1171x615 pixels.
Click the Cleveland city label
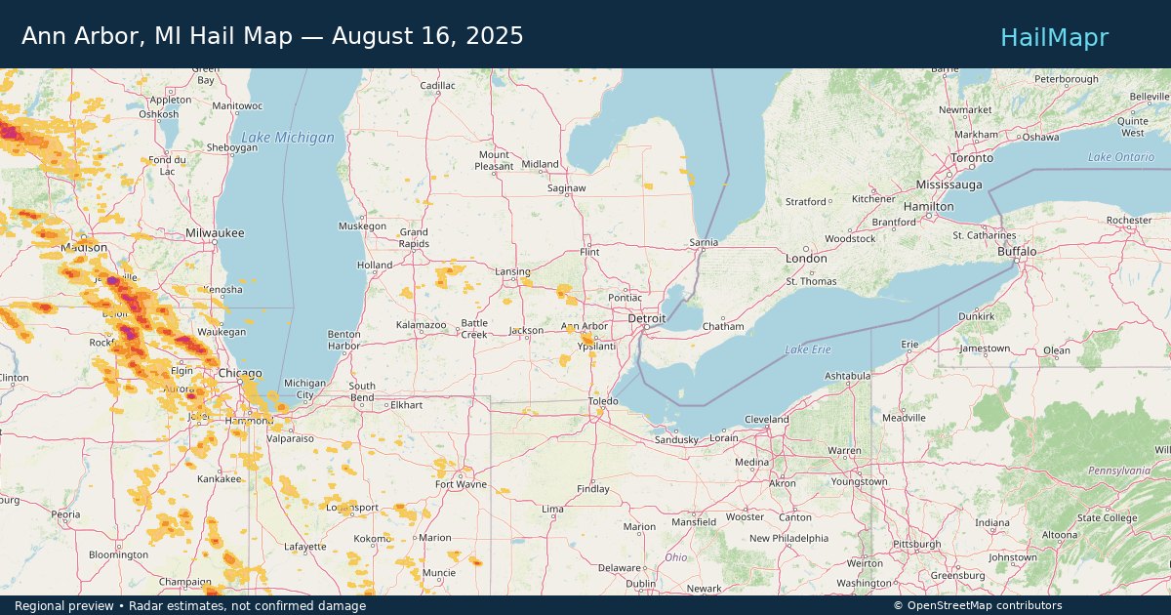coord(766,420)
